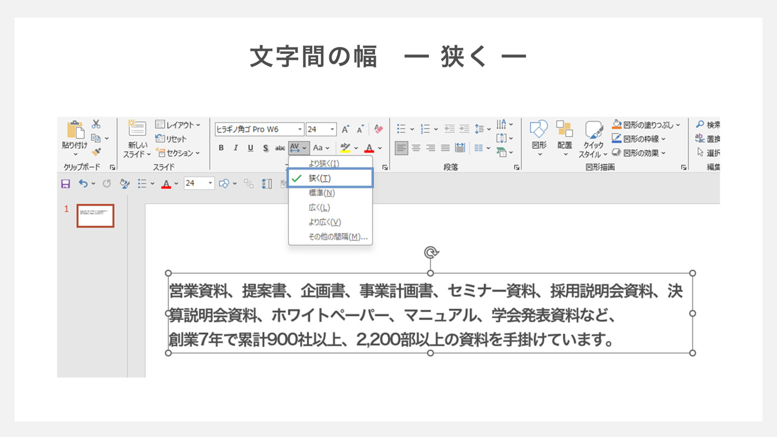The width and height of the screenshot is (777, 437).
Task: Open the bullets list dropdown arrow
Action: coord(412,129)
